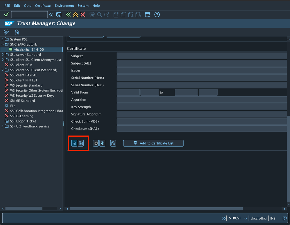
Task: Click main panel horizontal scrollbar
Action: click(x=156, y=209)
